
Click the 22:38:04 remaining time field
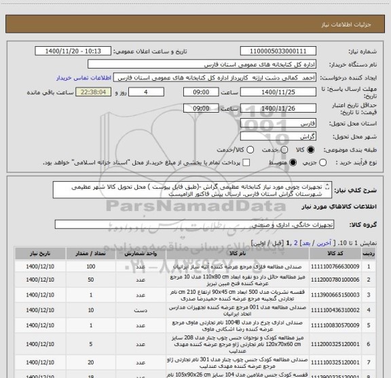93,92
